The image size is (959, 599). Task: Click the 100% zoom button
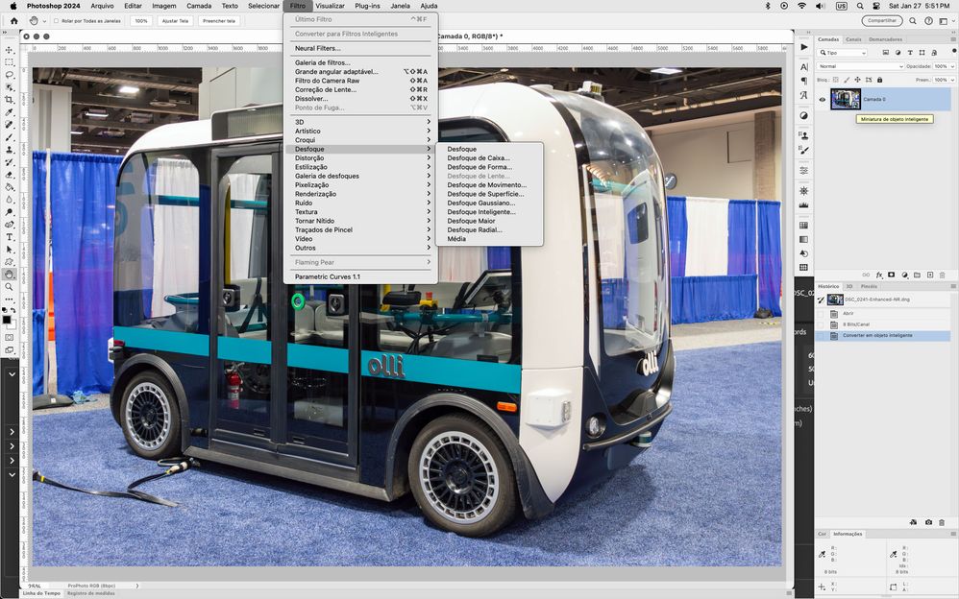[x=141, y=21]
